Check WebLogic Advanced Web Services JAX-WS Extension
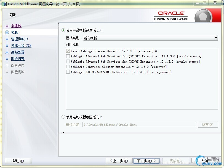Image resolution: width=224 pixels, height=168 pixels. (x=68, y=61)
